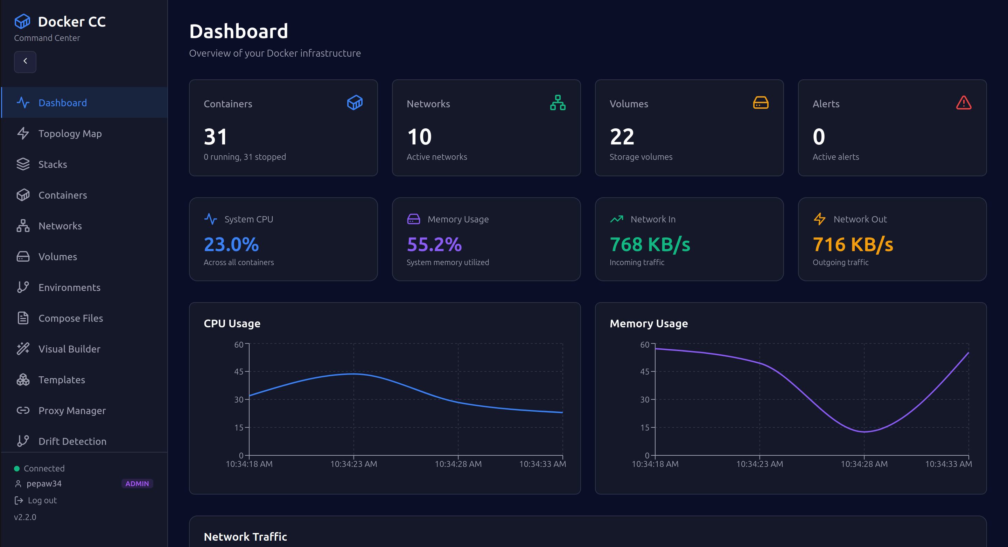Switch to the Stacks section

point(52,164)
